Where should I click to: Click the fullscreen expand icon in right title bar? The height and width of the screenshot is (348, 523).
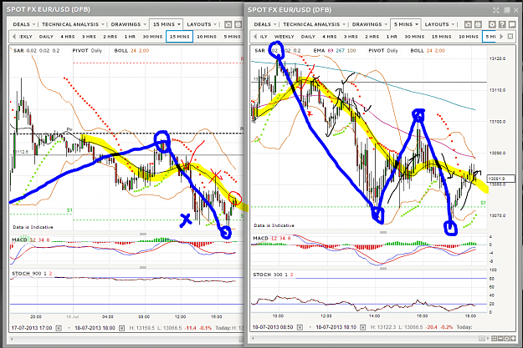tap(496, 10)
